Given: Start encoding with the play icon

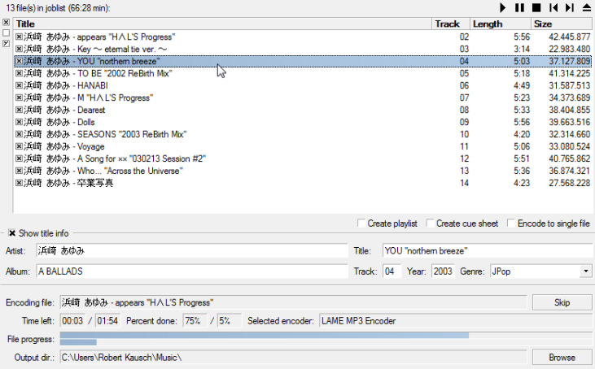Looking at the screenshot, I should (502, 7).
